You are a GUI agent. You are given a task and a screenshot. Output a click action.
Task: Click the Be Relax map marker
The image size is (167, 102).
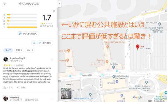click(114, 67)
